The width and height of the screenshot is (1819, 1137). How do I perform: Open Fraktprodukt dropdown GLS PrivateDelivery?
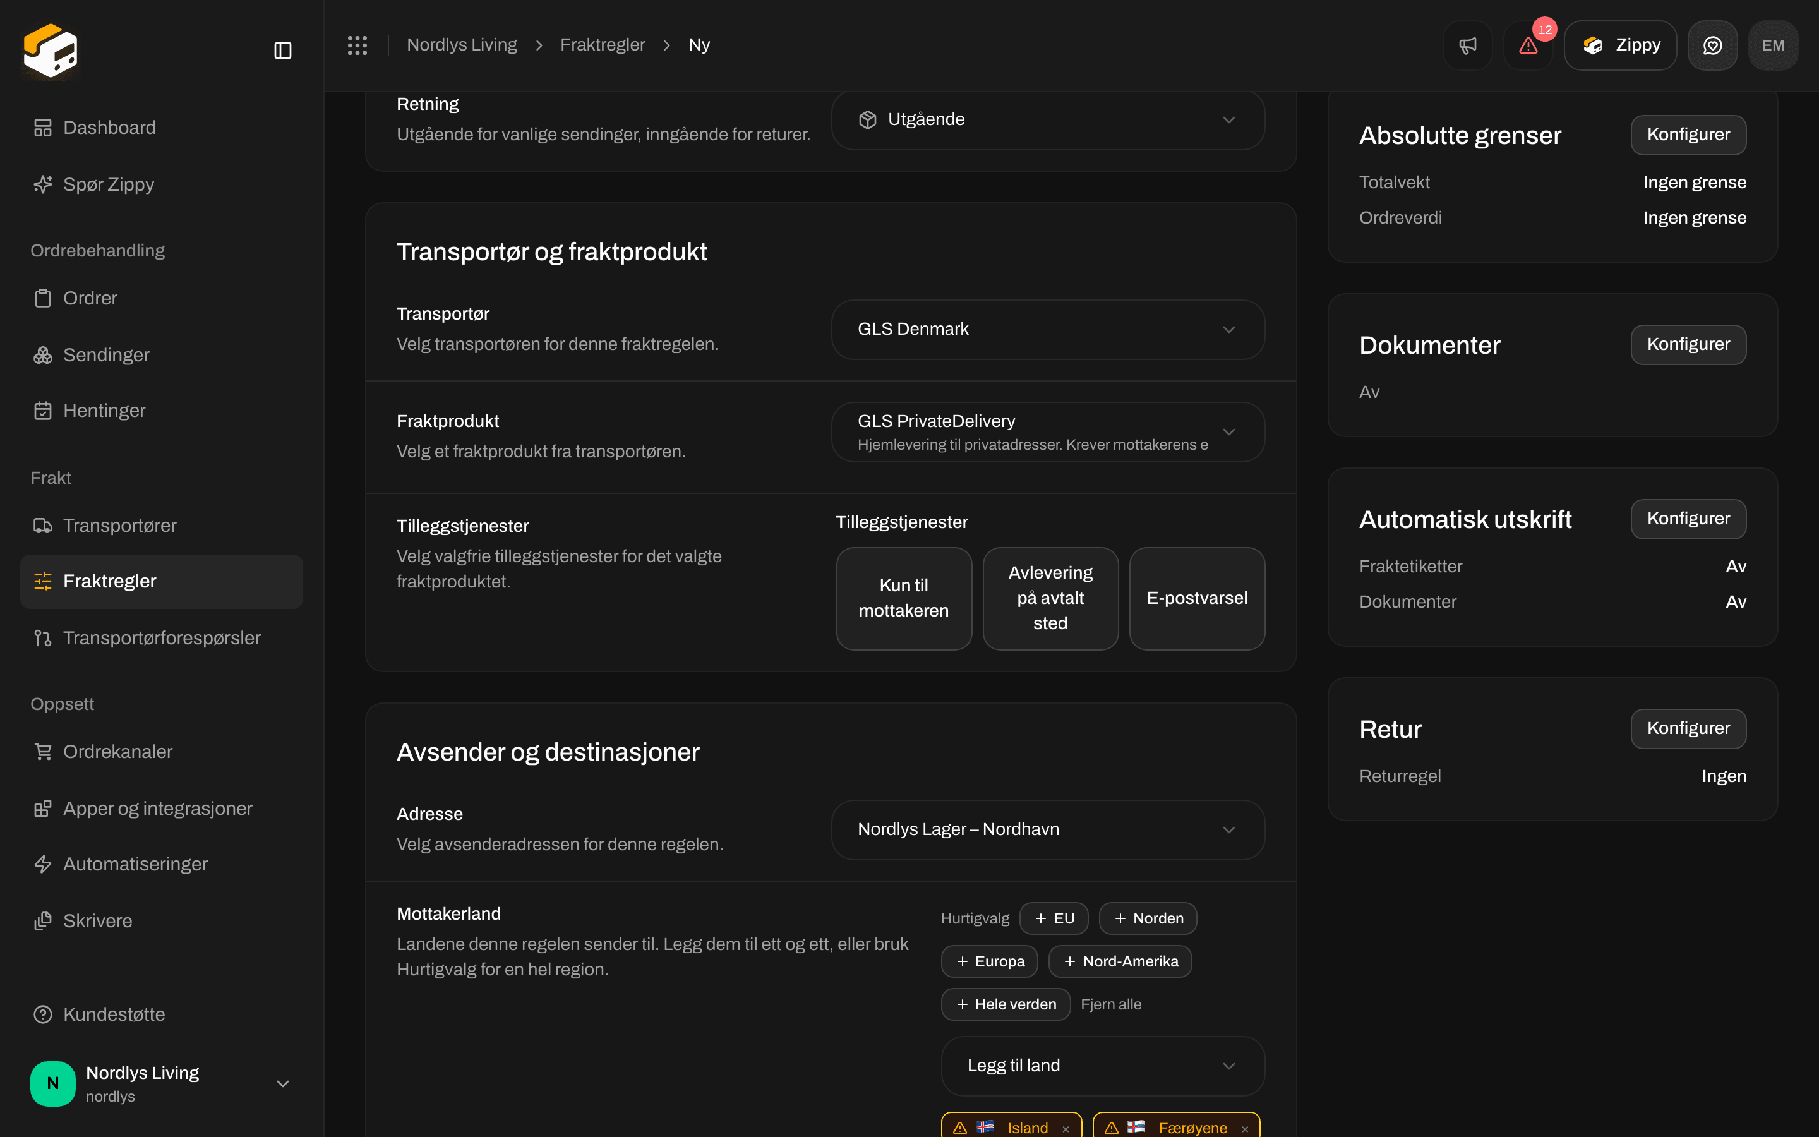1048,431
